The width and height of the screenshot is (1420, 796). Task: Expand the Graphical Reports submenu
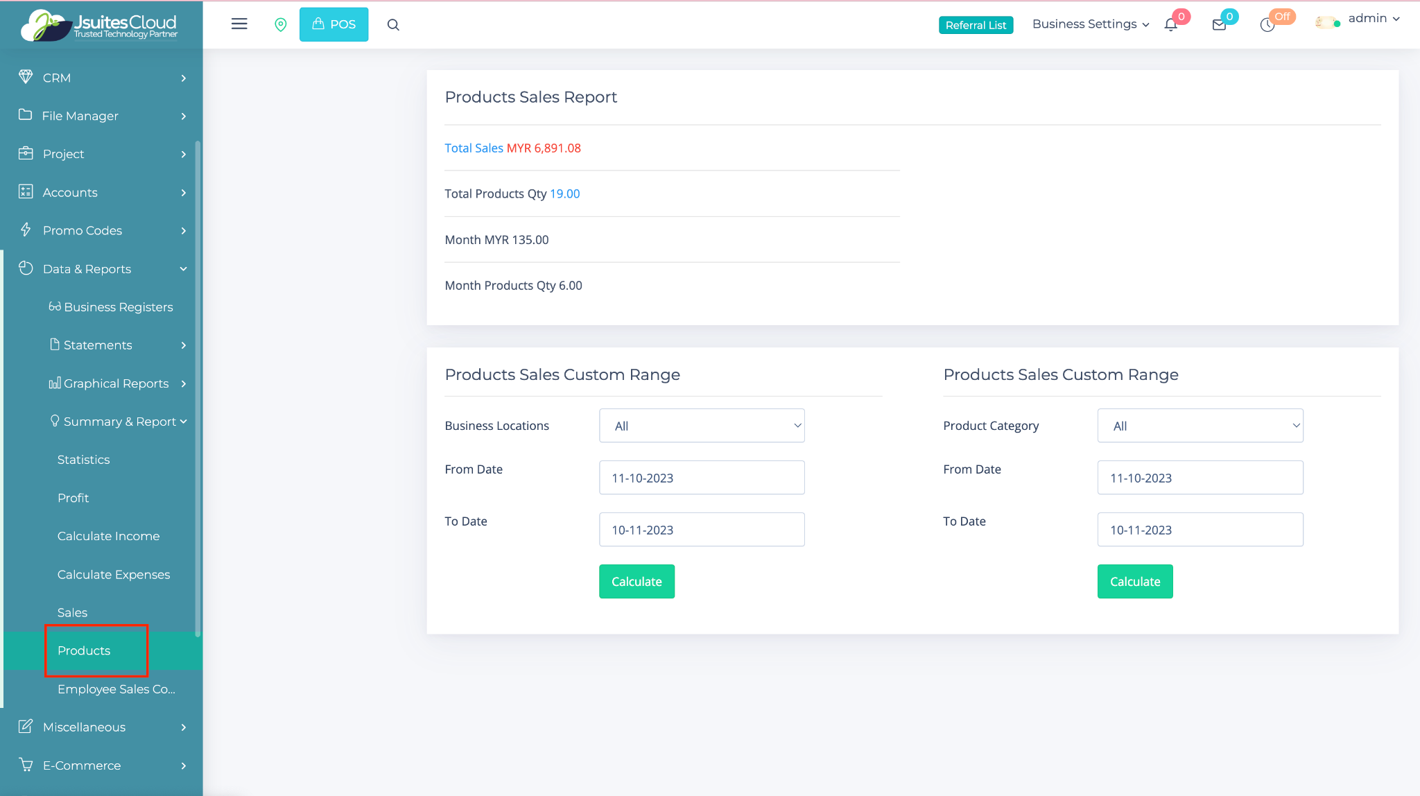tap(116, 383)
